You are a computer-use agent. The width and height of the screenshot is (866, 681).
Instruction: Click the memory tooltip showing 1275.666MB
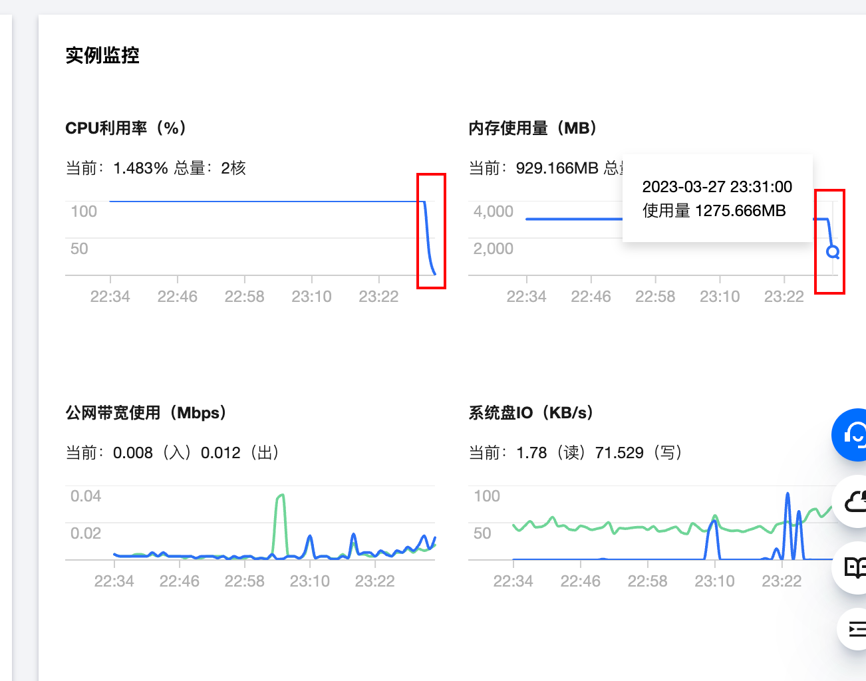[x=717, y=199]
